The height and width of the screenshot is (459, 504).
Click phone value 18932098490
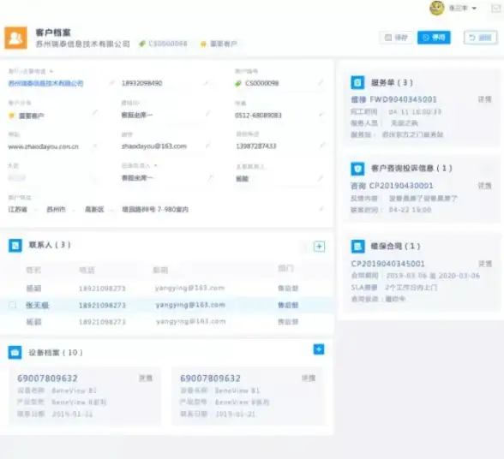coord(141,83)
